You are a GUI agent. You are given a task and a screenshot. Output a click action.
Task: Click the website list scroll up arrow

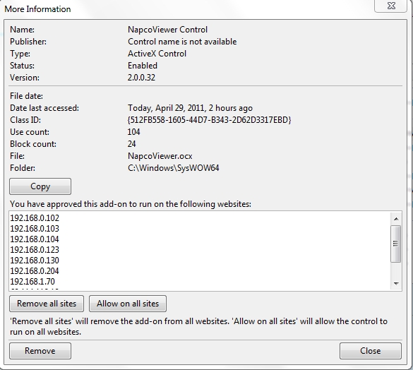pos(396,219)
